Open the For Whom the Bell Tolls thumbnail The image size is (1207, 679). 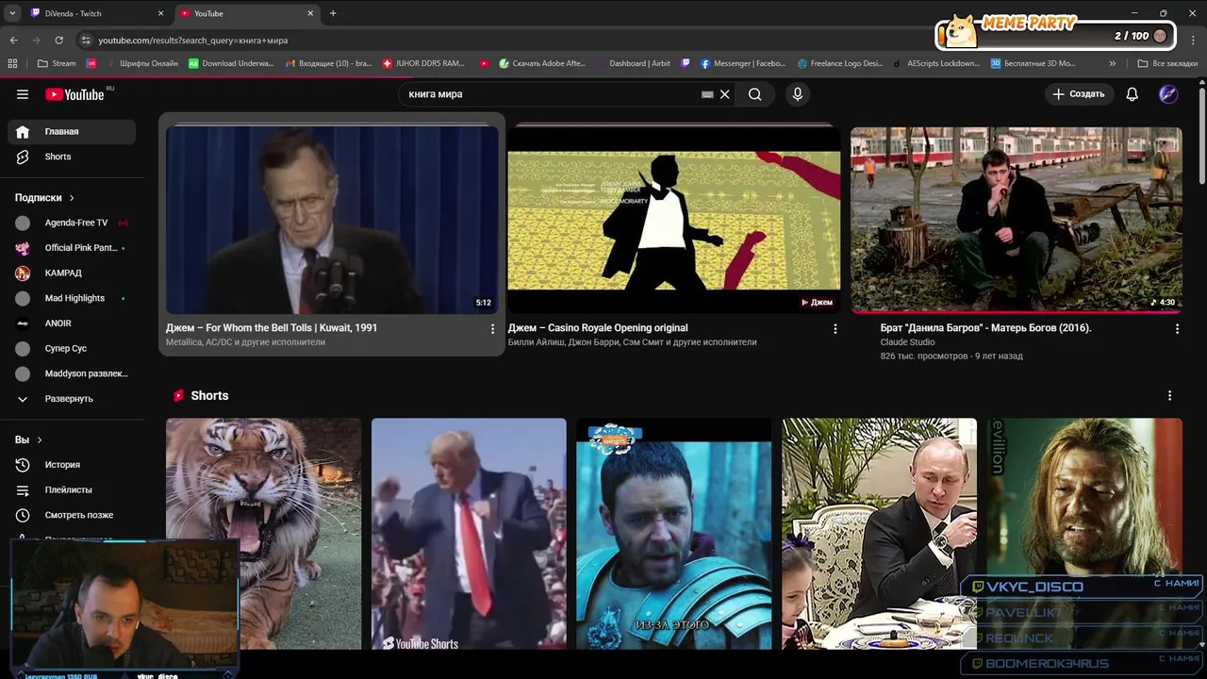click(332, 219)
